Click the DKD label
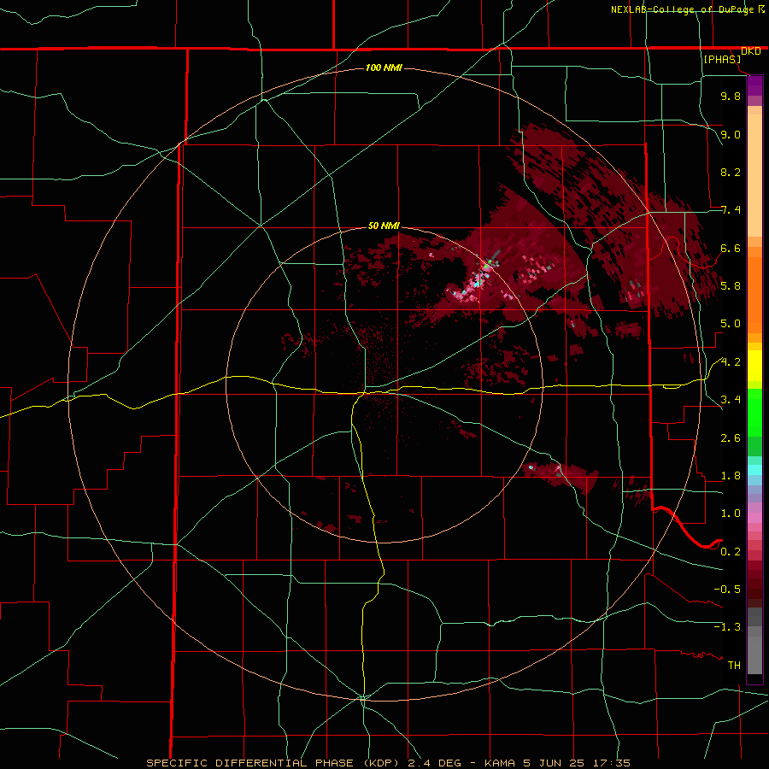 click(x=751, y=51)
